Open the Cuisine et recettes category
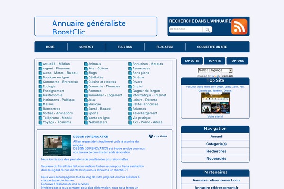 coord(102,82)
